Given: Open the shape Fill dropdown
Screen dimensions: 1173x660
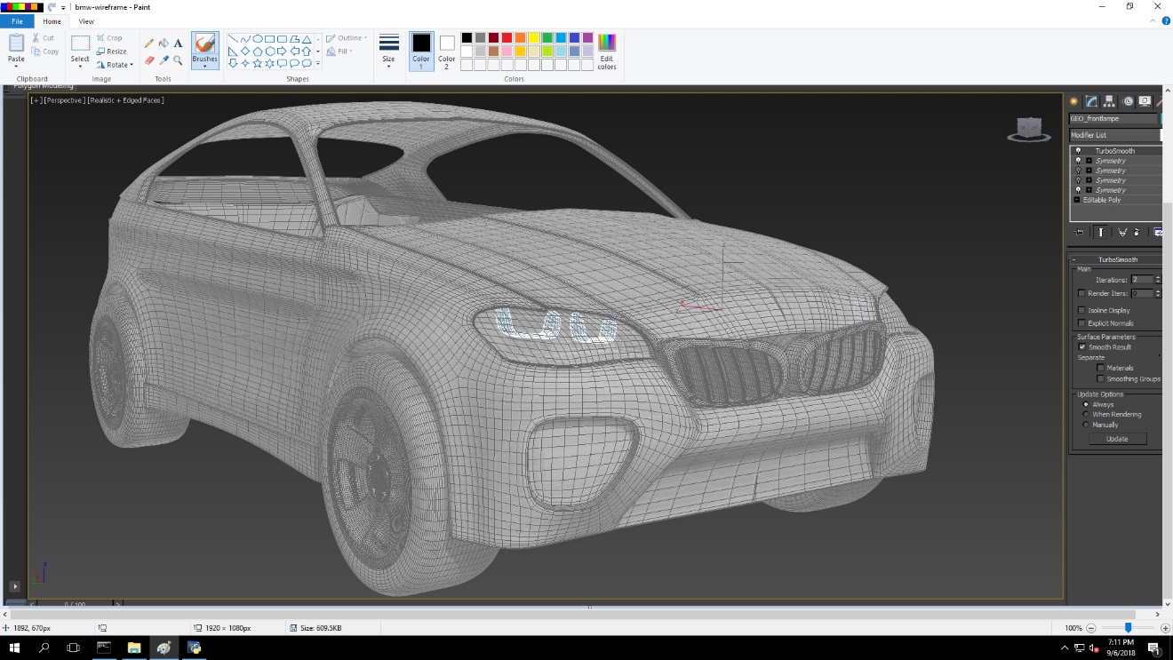Looking at the screenshot, I should coord(339,52).
